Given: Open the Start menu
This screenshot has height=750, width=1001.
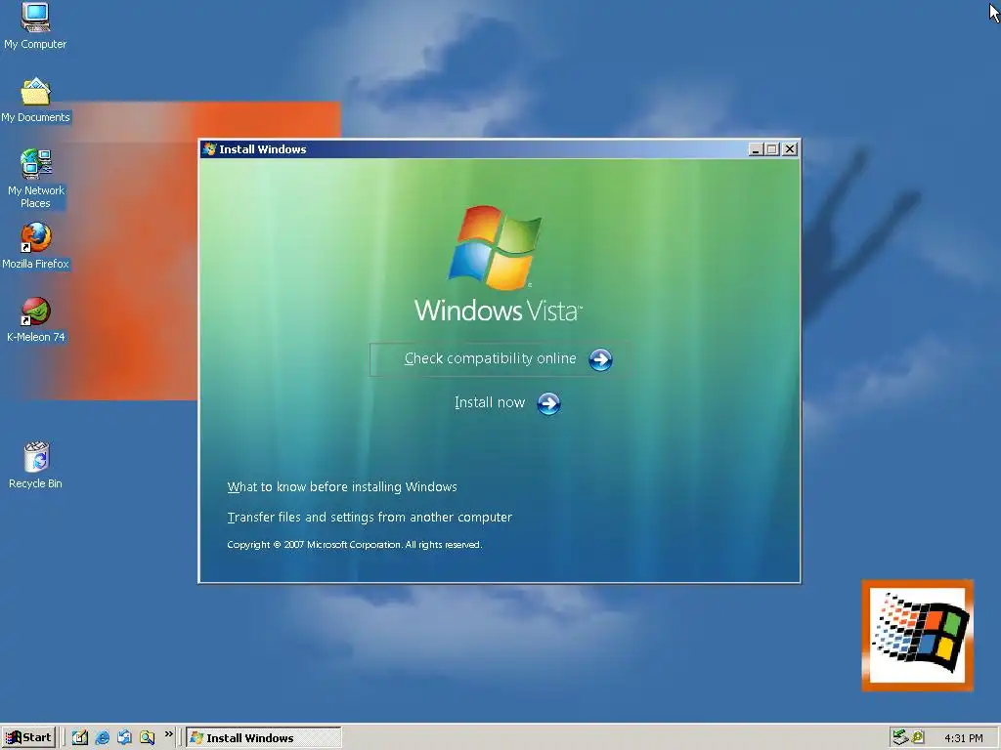Looking at the screenshot, I should tap(29, 738).
